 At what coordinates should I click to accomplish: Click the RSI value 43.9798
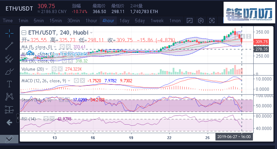point(64,119)
